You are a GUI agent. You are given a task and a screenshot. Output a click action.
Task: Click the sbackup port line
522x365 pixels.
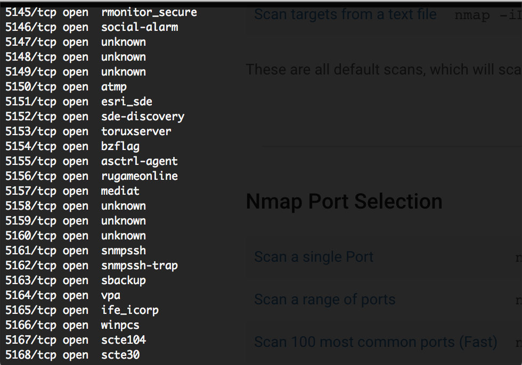[x=76, y=280]
